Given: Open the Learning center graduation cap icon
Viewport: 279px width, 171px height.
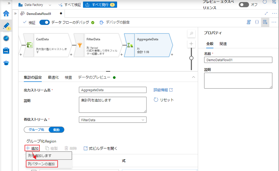Looking at the screenshot, I should 6,63.
